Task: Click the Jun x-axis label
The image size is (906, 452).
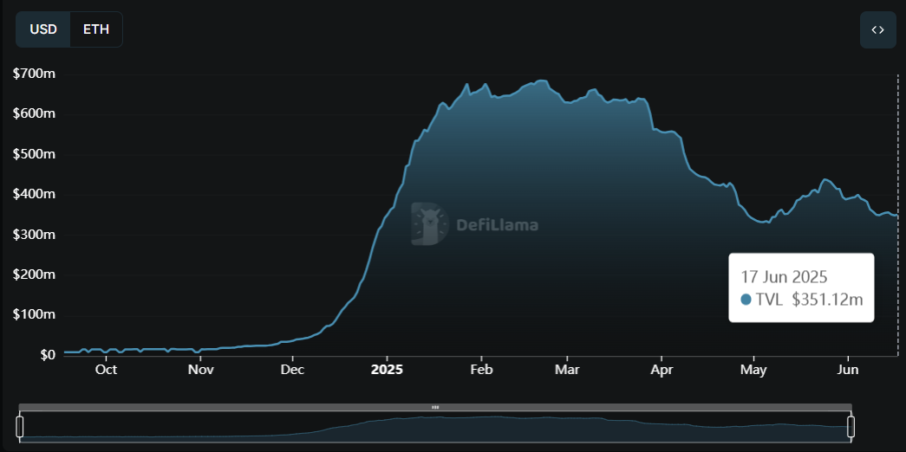Action: coord(848,370)
